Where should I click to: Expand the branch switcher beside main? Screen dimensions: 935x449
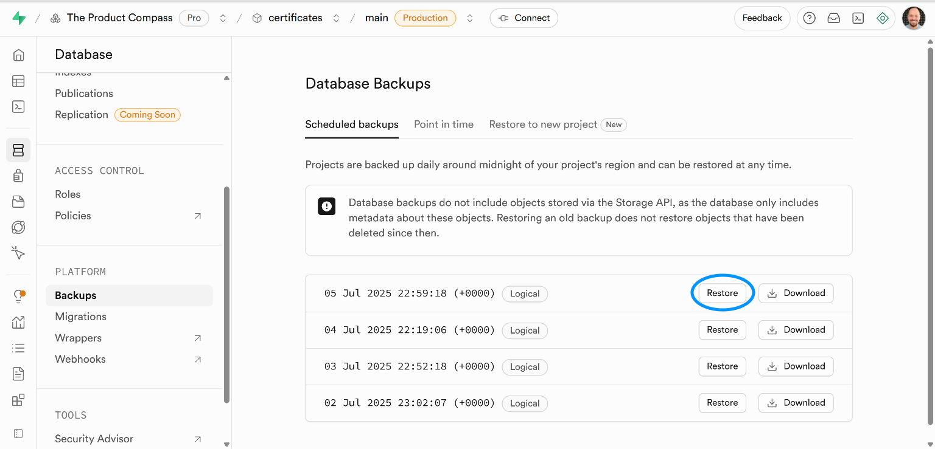pos(469,18)
